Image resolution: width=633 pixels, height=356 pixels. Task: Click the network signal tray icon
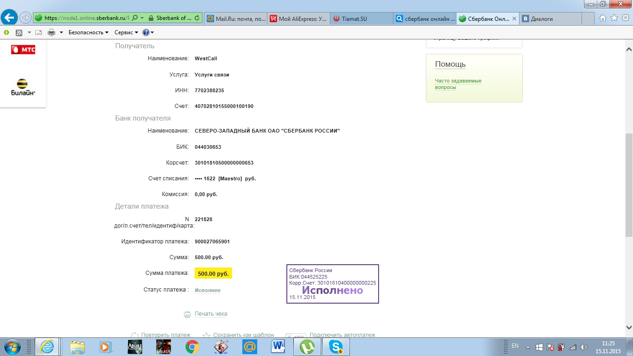pyautogui.click(x=572, y=347)
